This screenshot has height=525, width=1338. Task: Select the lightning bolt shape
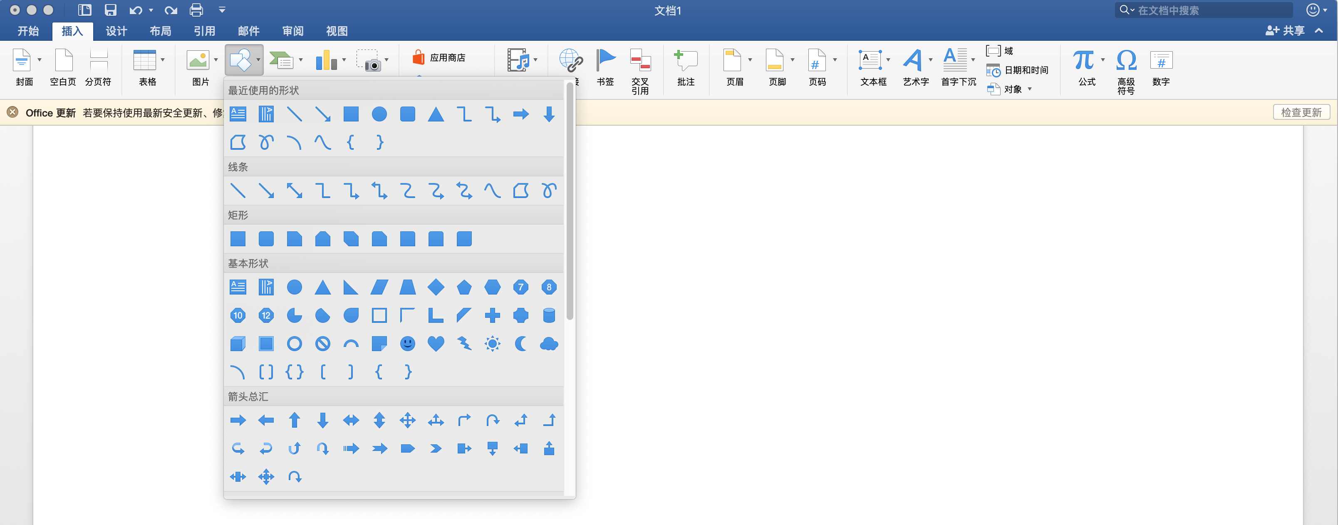464,344
